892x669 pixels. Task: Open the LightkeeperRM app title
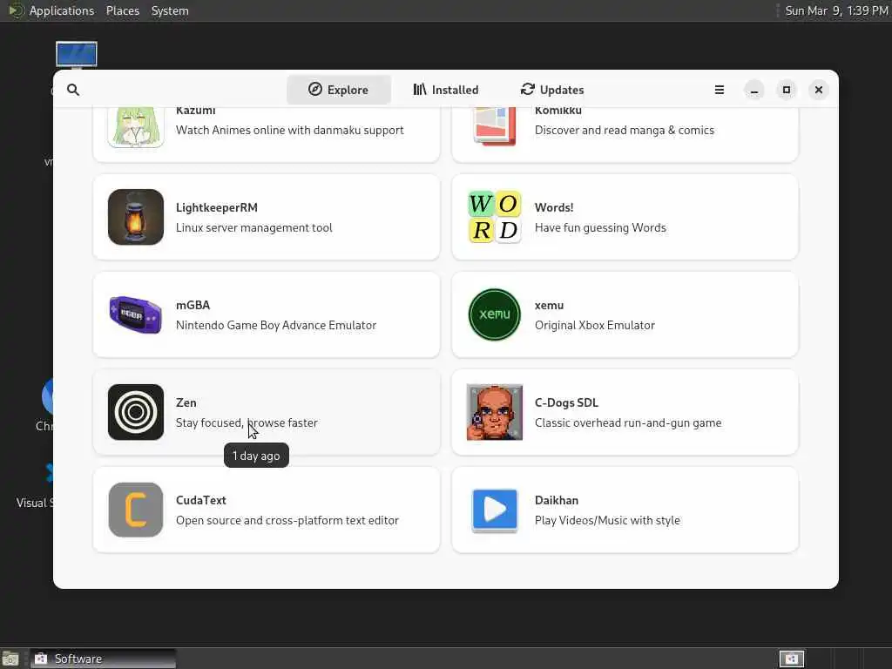point(217,207)
